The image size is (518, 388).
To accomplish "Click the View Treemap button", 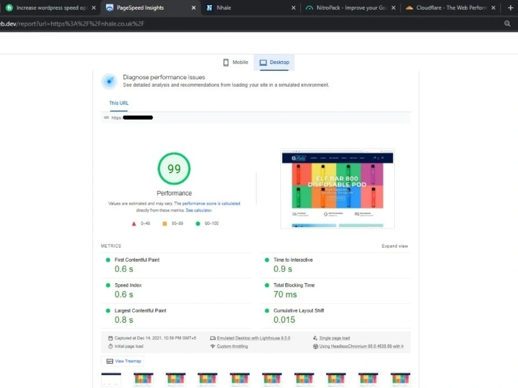I will [123, 361].
